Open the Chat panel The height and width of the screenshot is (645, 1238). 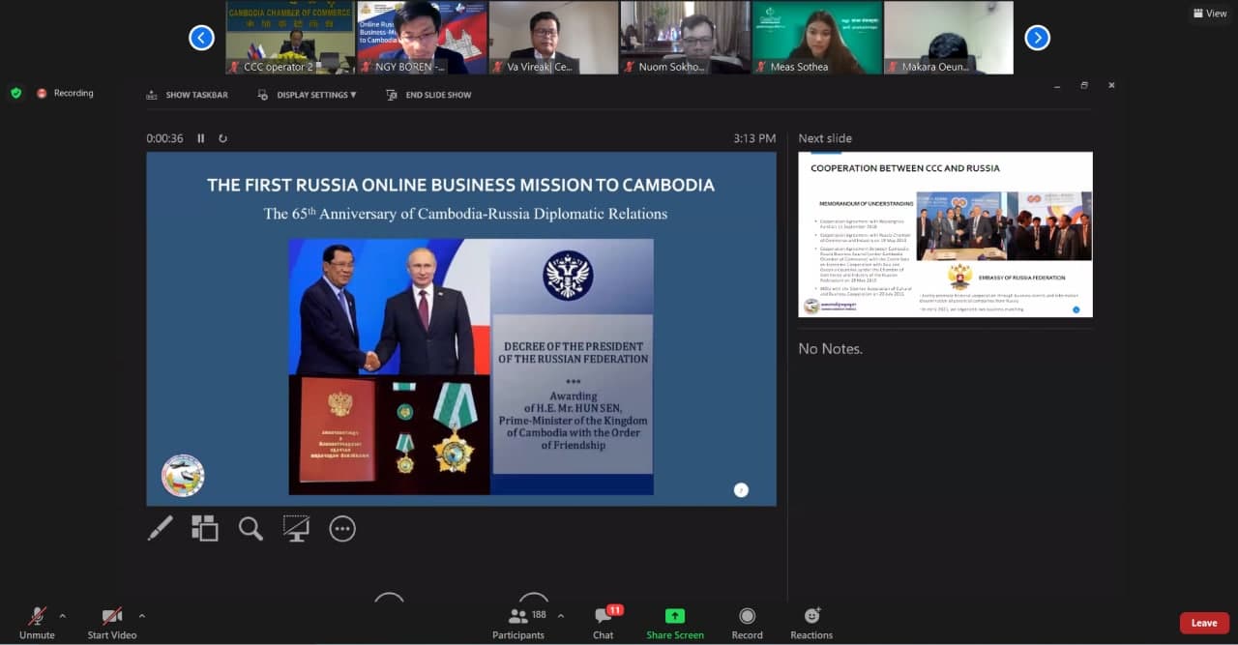[604, 622]
